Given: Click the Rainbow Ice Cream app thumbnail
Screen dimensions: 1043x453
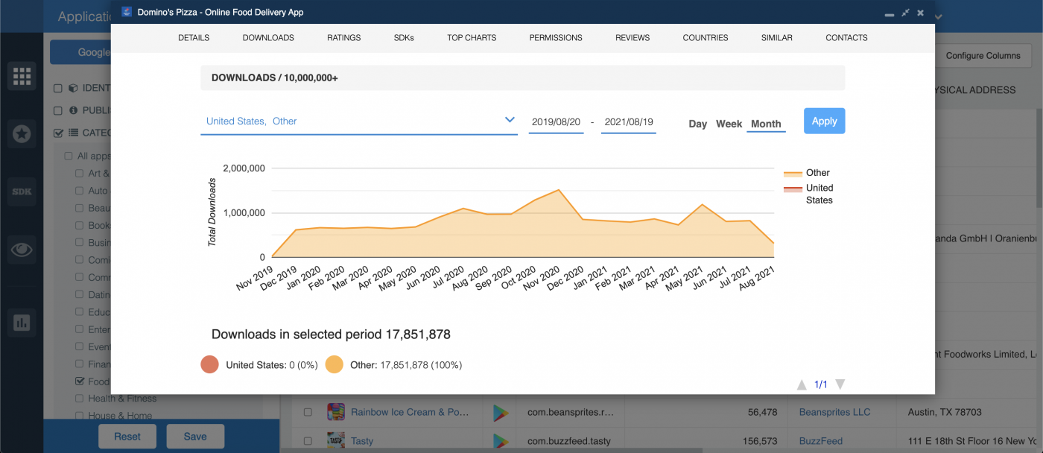Looking at the screenshot, I should pyautogui.click(x=336, y=412).
